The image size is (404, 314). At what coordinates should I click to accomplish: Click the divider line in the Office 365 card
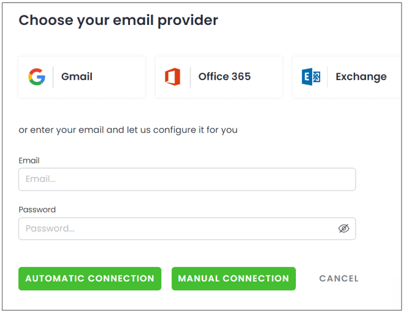[190, 77]
